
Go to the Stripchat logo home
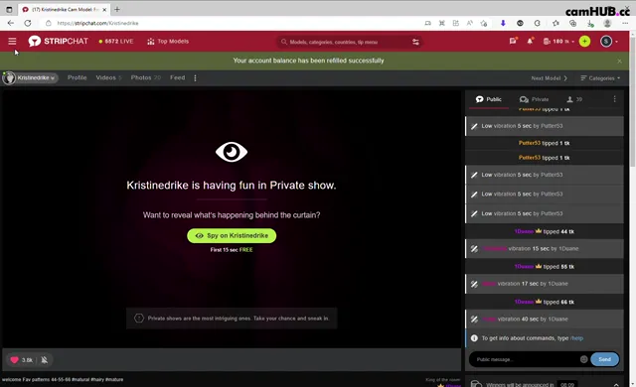[x=58, y=42]
